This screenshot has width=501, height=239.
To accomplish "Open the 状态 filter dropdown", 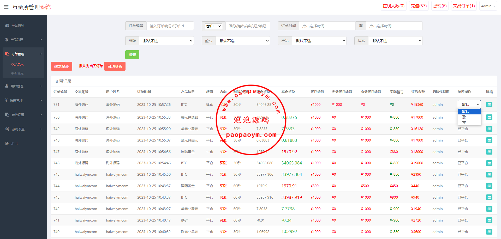I will coord(395,41).
